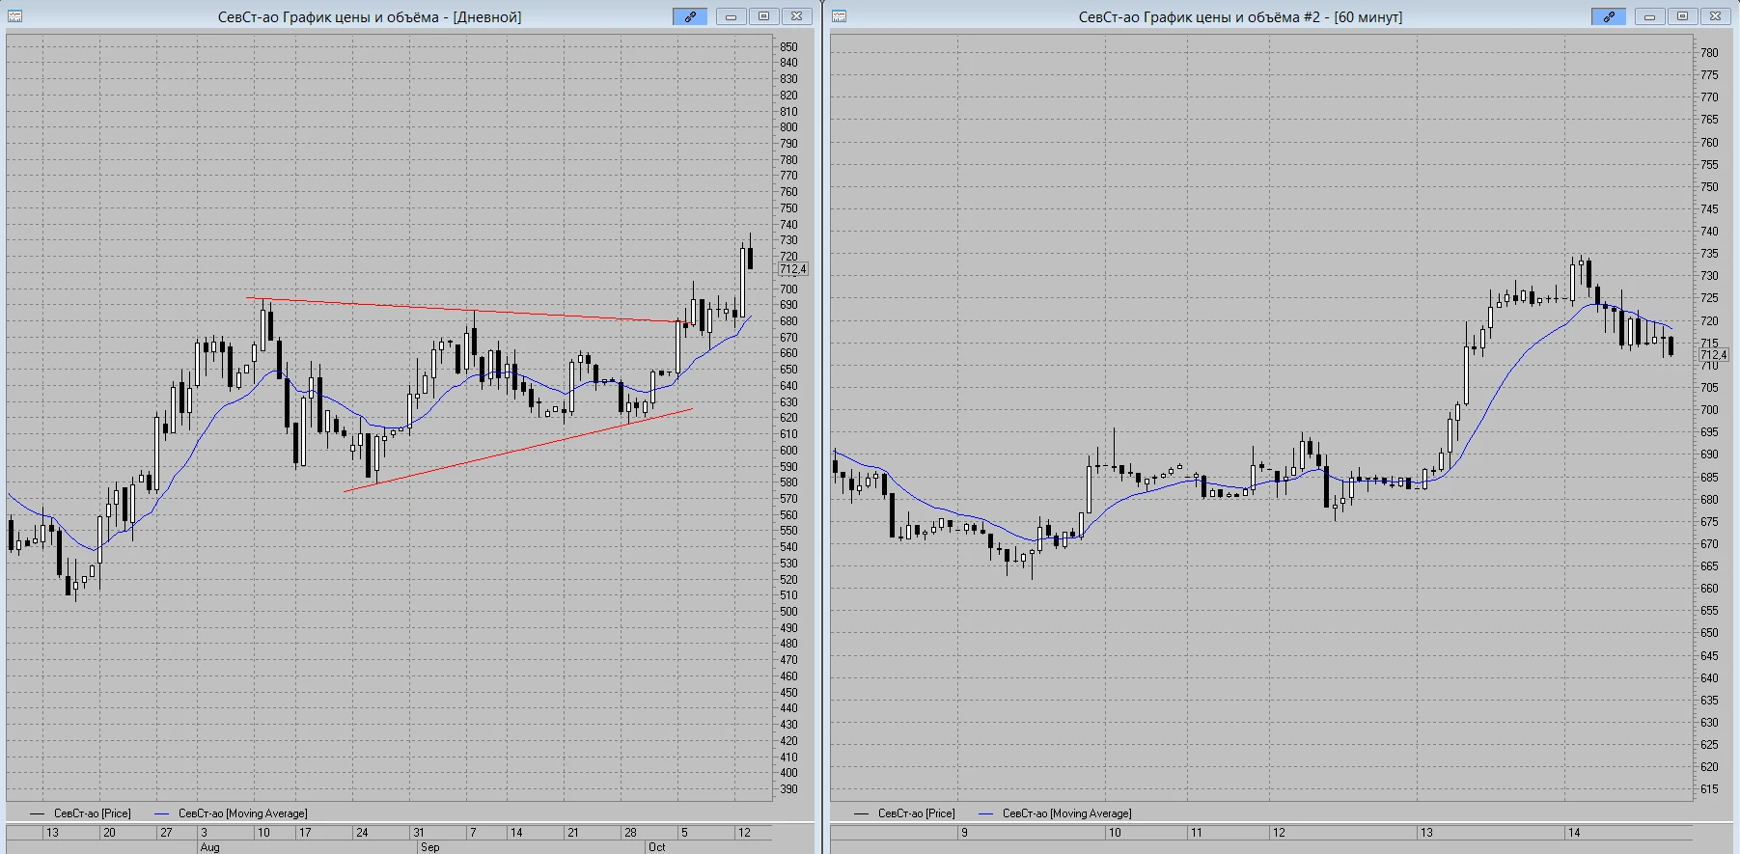Select the upper red trendline on the daily chart
Screen dimensions: 1740x854
[x=467, y=310]
